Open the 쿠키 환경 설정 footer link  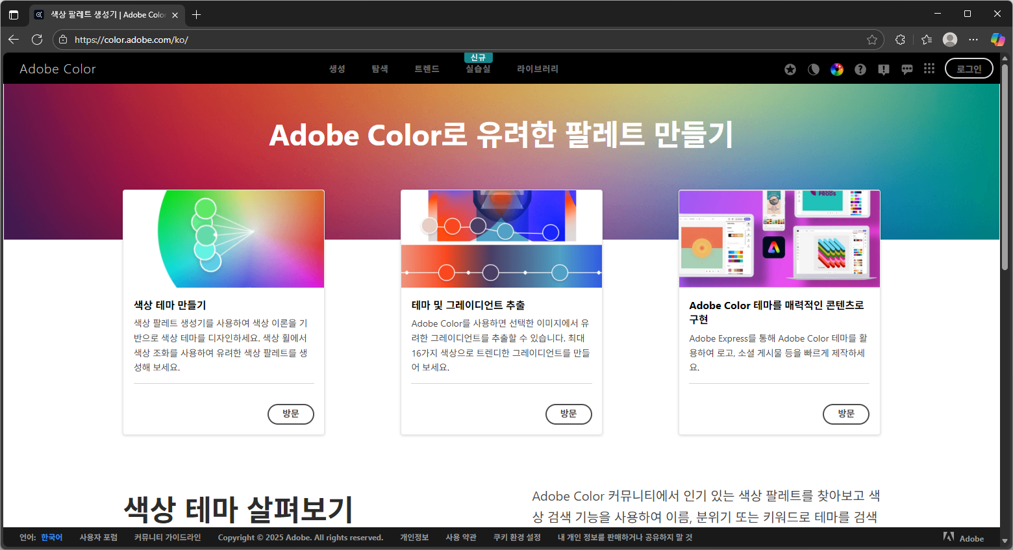[517, 537]
